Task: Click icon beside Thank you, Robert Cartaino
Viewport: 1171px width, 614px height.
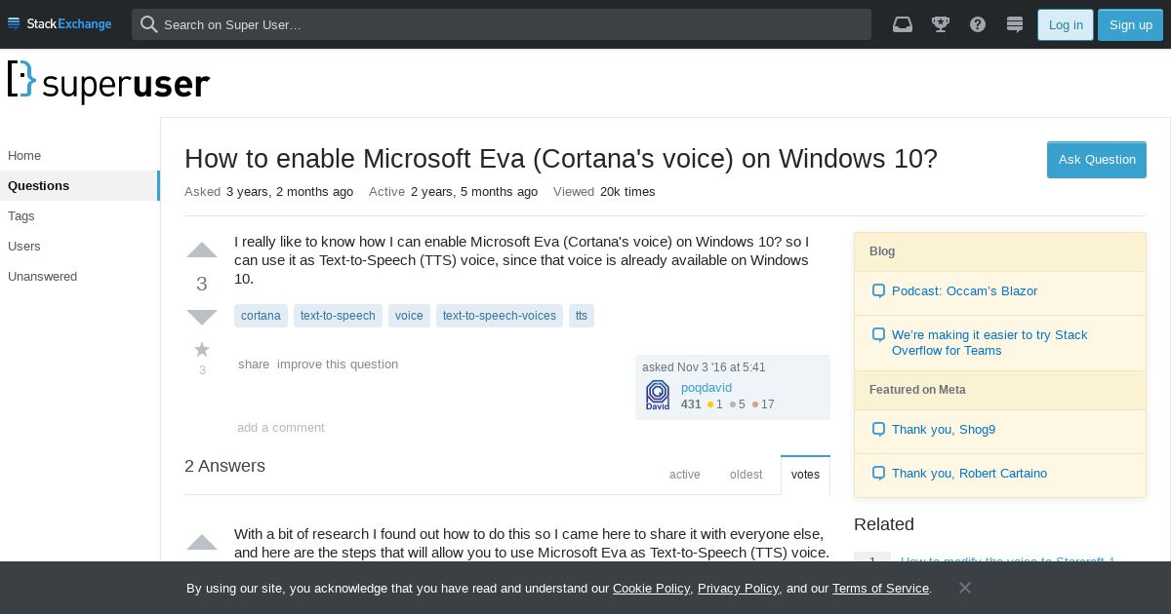Action: click(x=878, y=473)
